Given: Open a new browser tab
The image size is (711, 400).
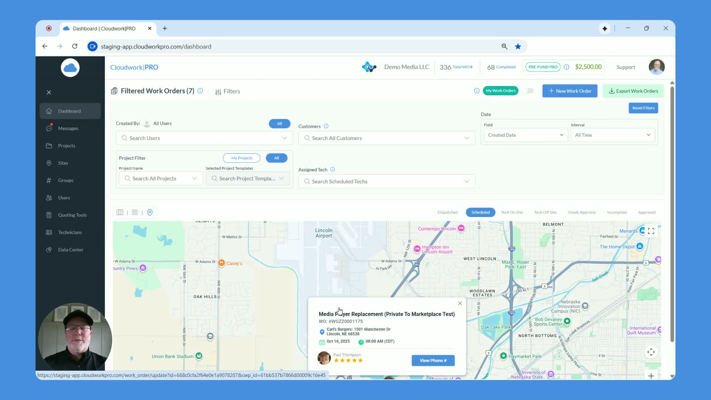Looking at the screenshot, I should [165, 29].
